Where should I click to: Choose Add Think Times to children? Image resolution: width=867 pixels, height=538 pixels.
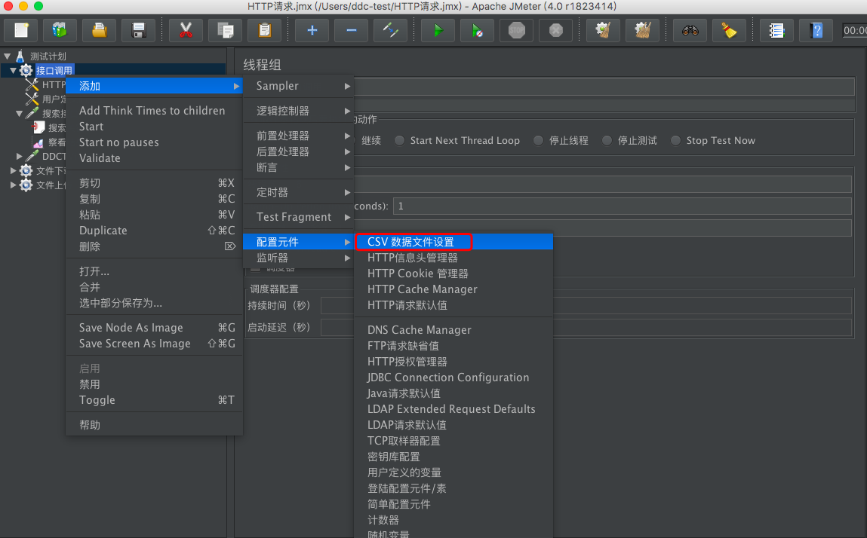point(154,111)
